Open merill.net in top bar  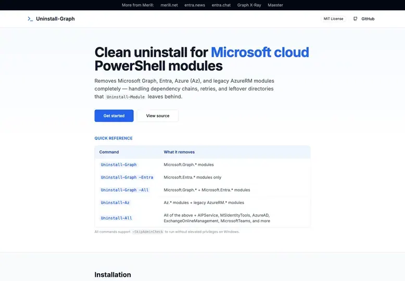pyautogui.click(x=169, y=5)
